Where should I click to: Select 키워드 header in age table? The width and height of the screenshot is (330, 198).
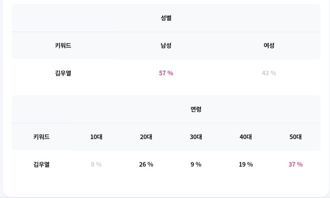click(x=41, y=137)
